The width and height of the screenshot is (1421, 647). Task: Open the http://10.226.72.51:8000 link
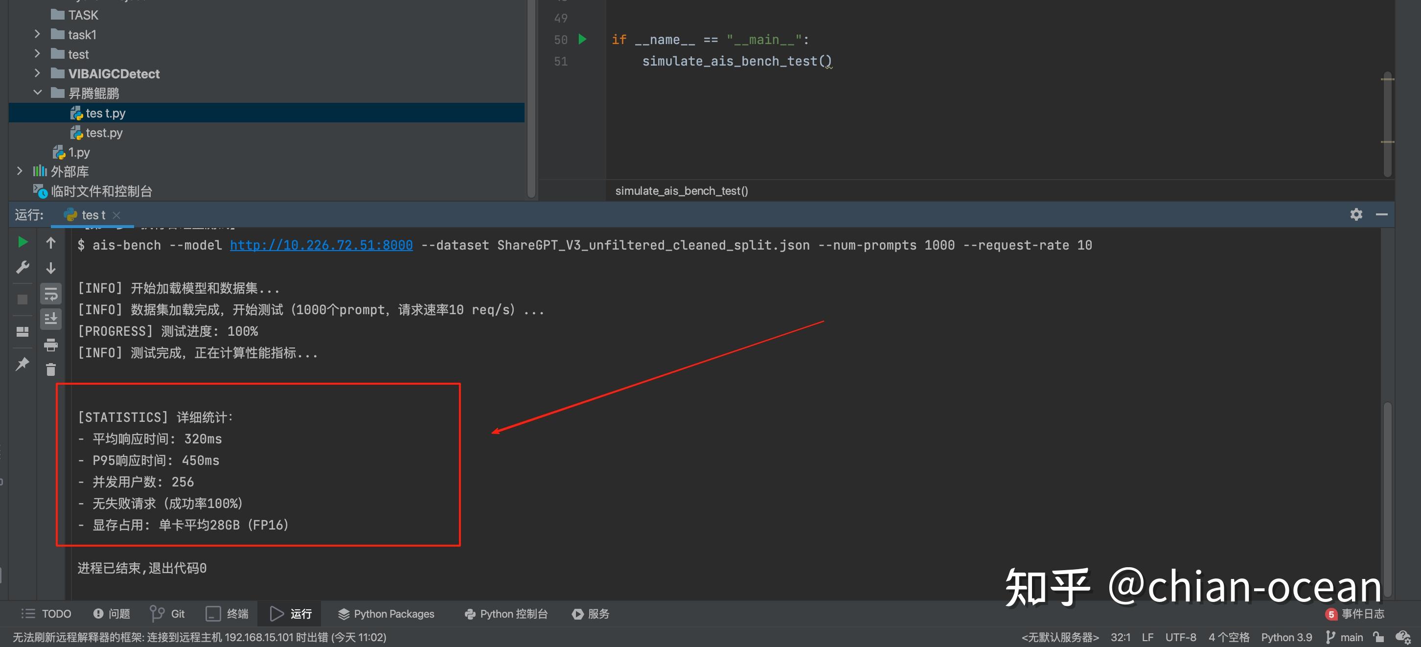click(x=321, y=245)
